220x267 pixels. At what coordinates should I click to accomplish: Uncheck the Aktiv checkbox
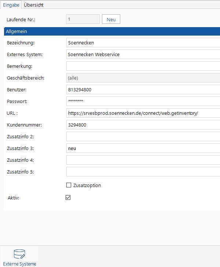[x=68, y=198]
